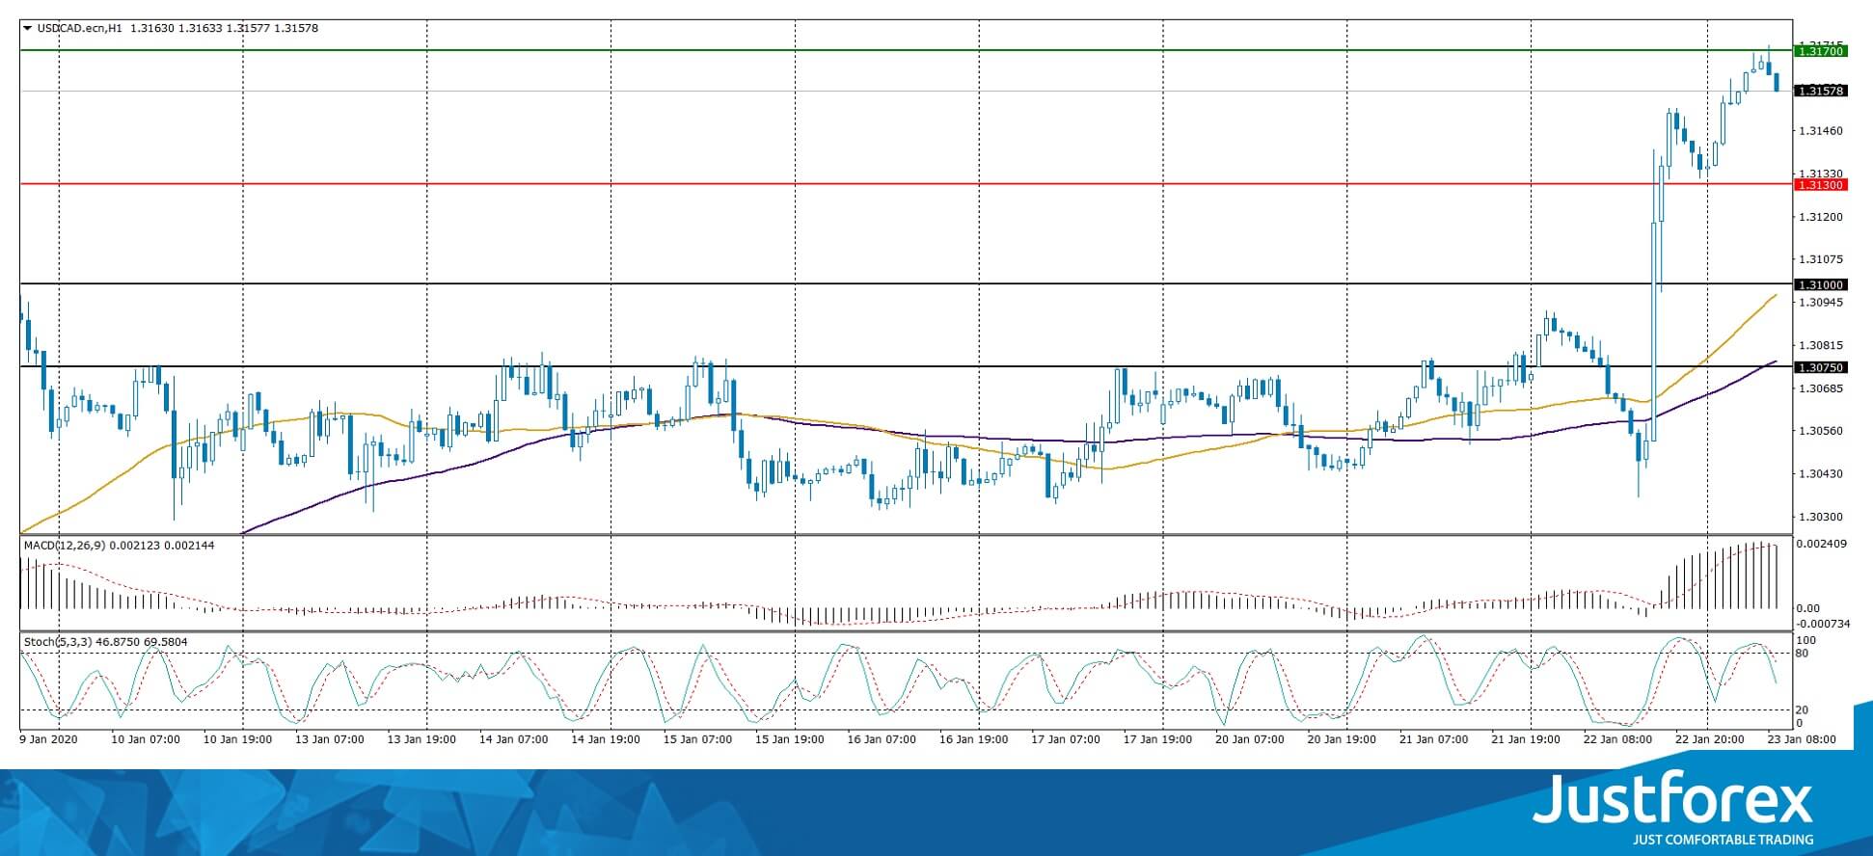This screenshot has height=856, width=1873.
Task: Click the 15 Jan 07:00 time label
Action: point(696,739)
